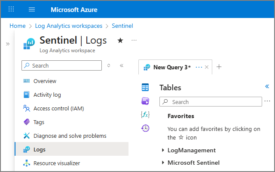Collapse the resource menu sidebar
Image resolution: width=275 pixels, height=172 pixels.
pos(122,65)
